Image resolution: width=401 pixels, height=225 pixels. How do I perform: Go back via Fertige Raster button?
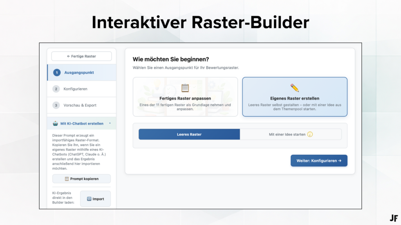81,56
